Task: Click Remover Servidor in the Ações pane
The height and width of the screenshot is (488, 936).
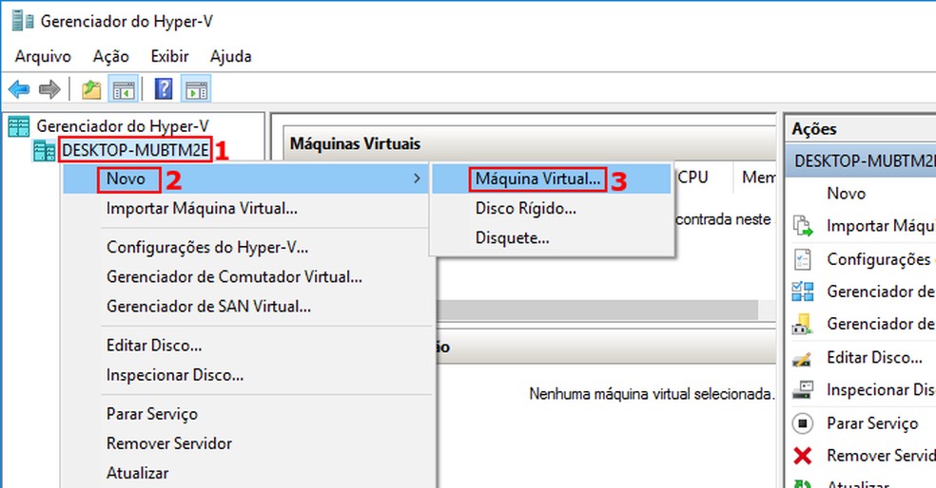Action: tap(881, 455)
